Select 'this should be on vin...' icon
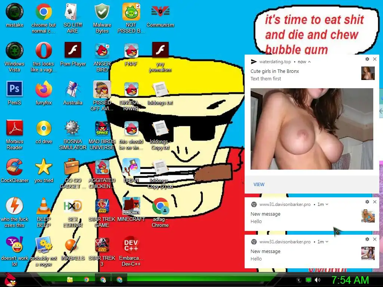Viewport: 383px width, 287px height. point(131,135)
